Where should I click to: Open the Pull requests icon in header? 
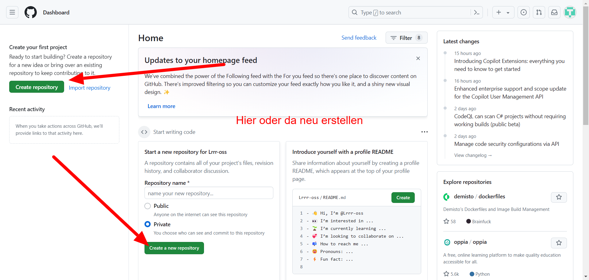pos(539,12)
